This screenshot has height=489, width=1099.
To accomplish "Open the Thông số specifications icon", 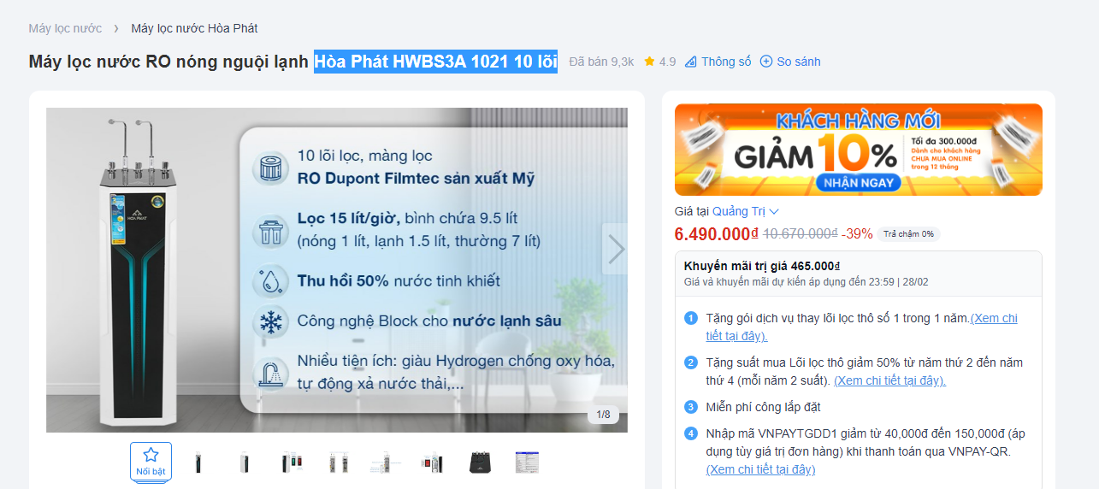I will 691,62.
